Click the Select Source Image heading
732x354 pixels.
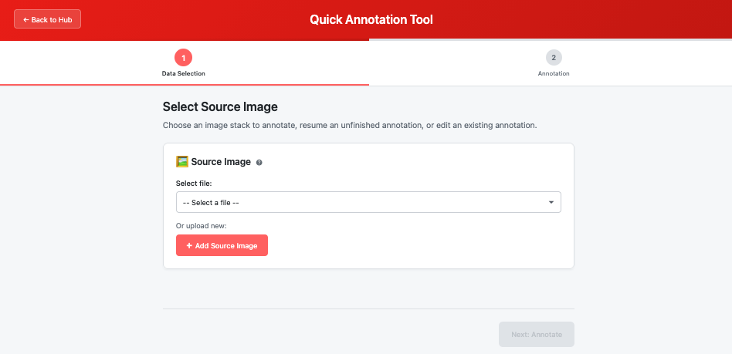(220, 106)
